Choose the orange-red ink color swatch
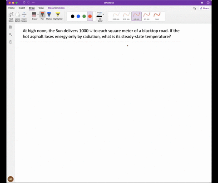 [90, 16]
